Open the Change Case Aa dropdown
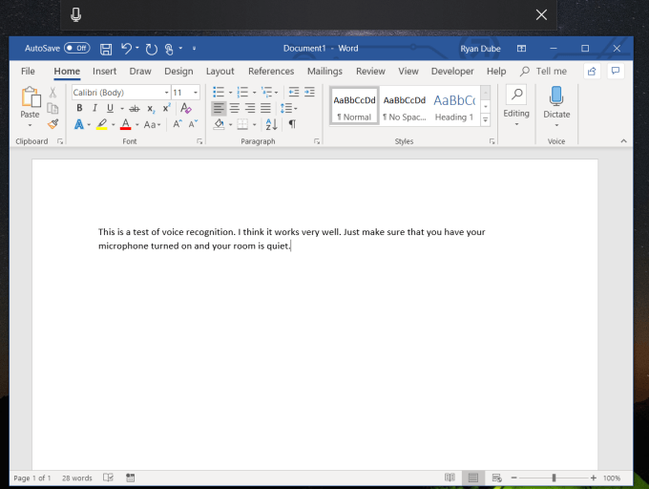Viewport: 649px width, 489px height. 152,124
